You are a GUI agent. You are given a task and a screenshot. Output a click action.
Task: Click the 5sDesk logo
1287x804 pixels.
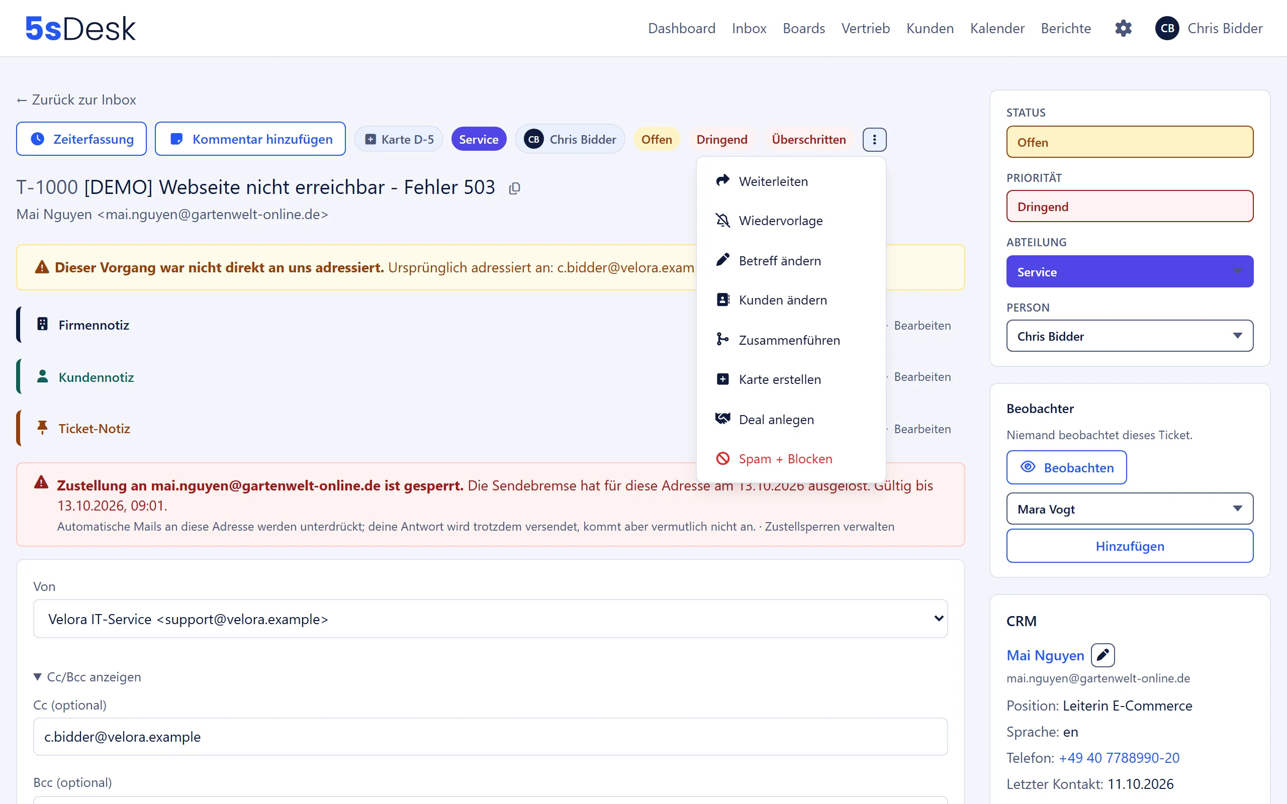pos(80,29)
